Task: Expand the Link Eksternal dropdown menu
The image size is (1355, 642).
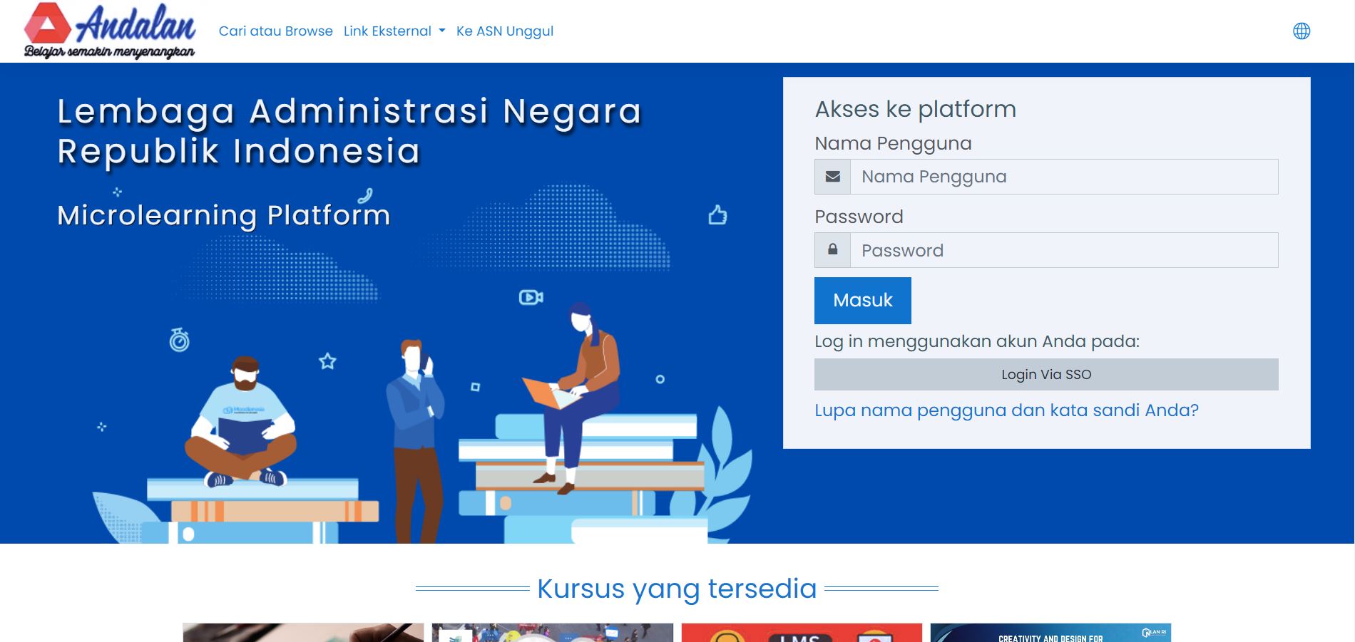Action: click(x=394, y=31)
